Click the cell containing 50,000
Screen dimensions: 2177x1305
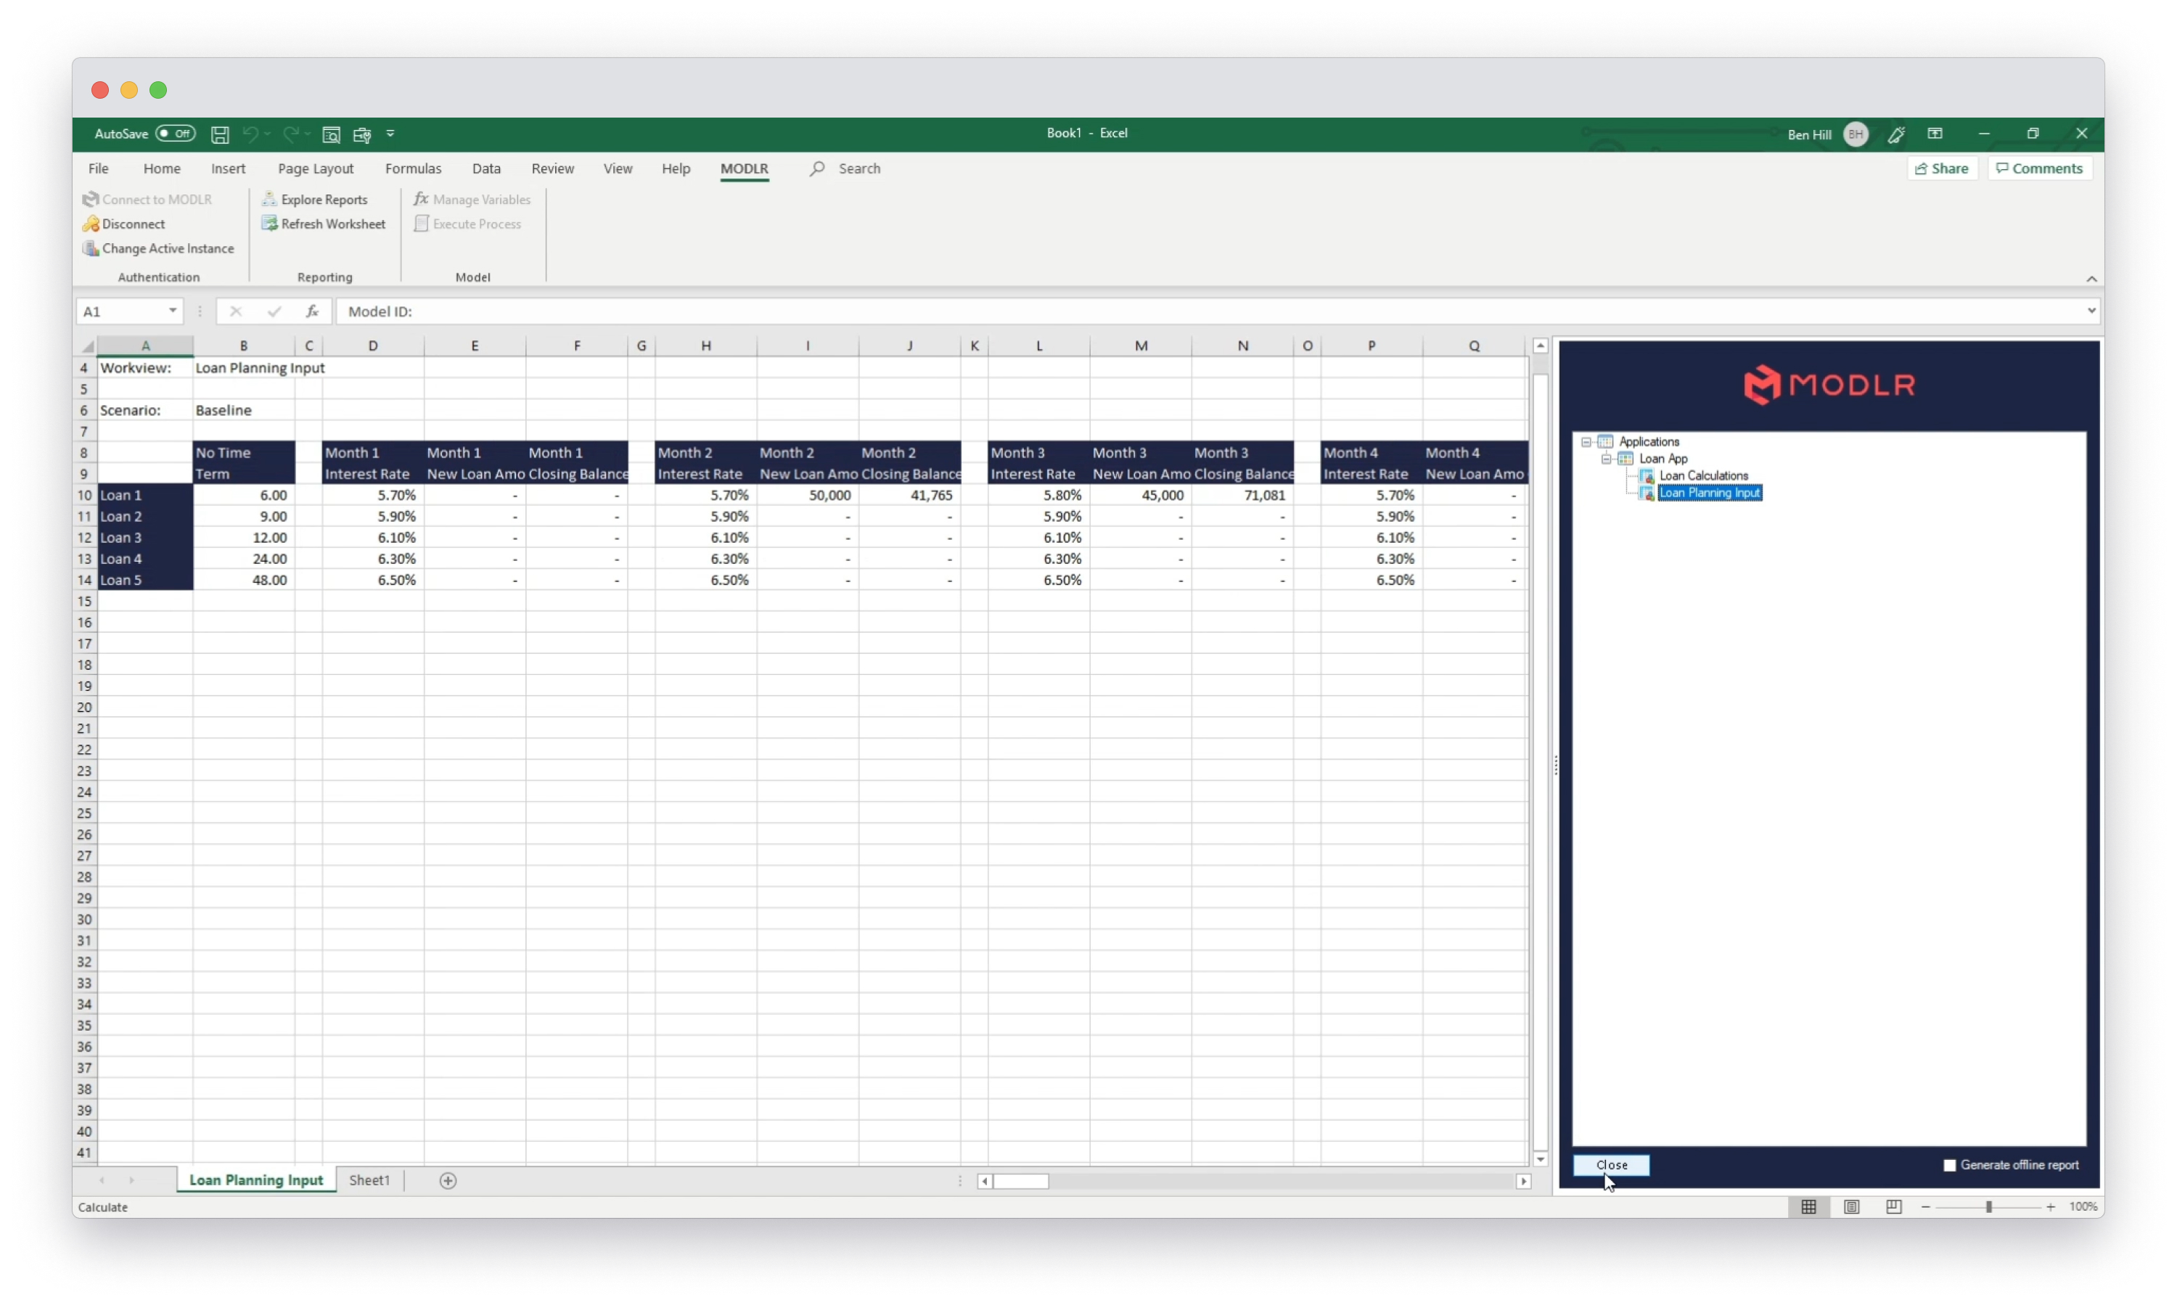pyautogui.click(x=807, y=495)
